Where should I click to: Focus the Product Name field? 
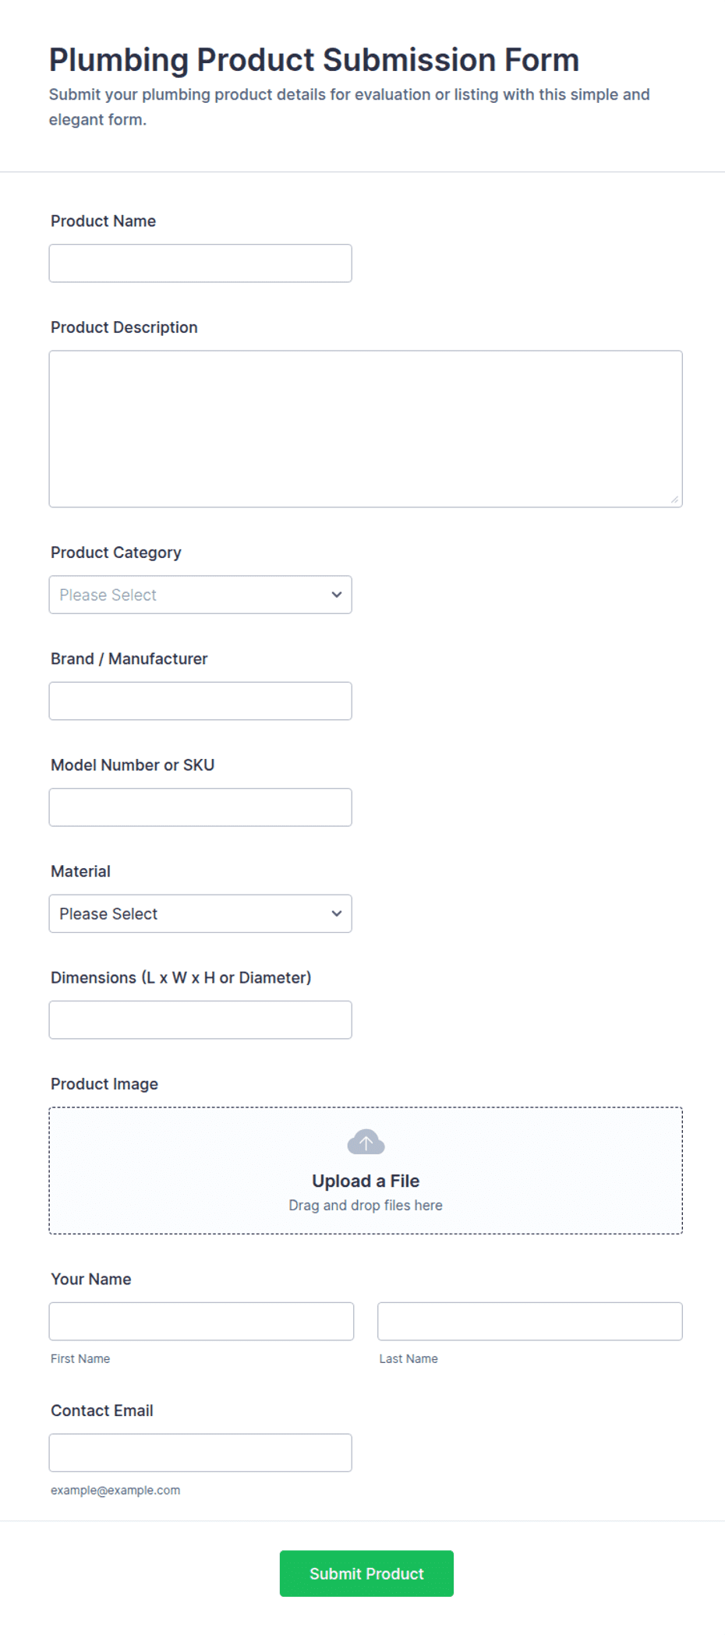click(x=200, y=263)
